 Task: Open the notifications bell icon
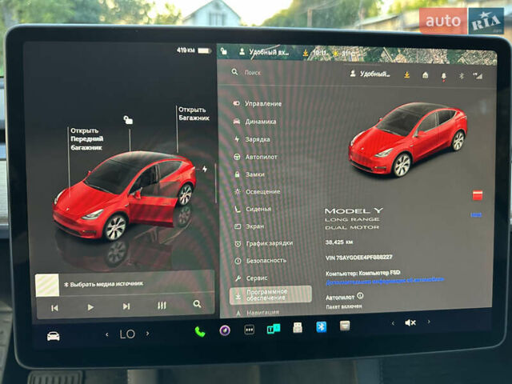tap(443, 76)
